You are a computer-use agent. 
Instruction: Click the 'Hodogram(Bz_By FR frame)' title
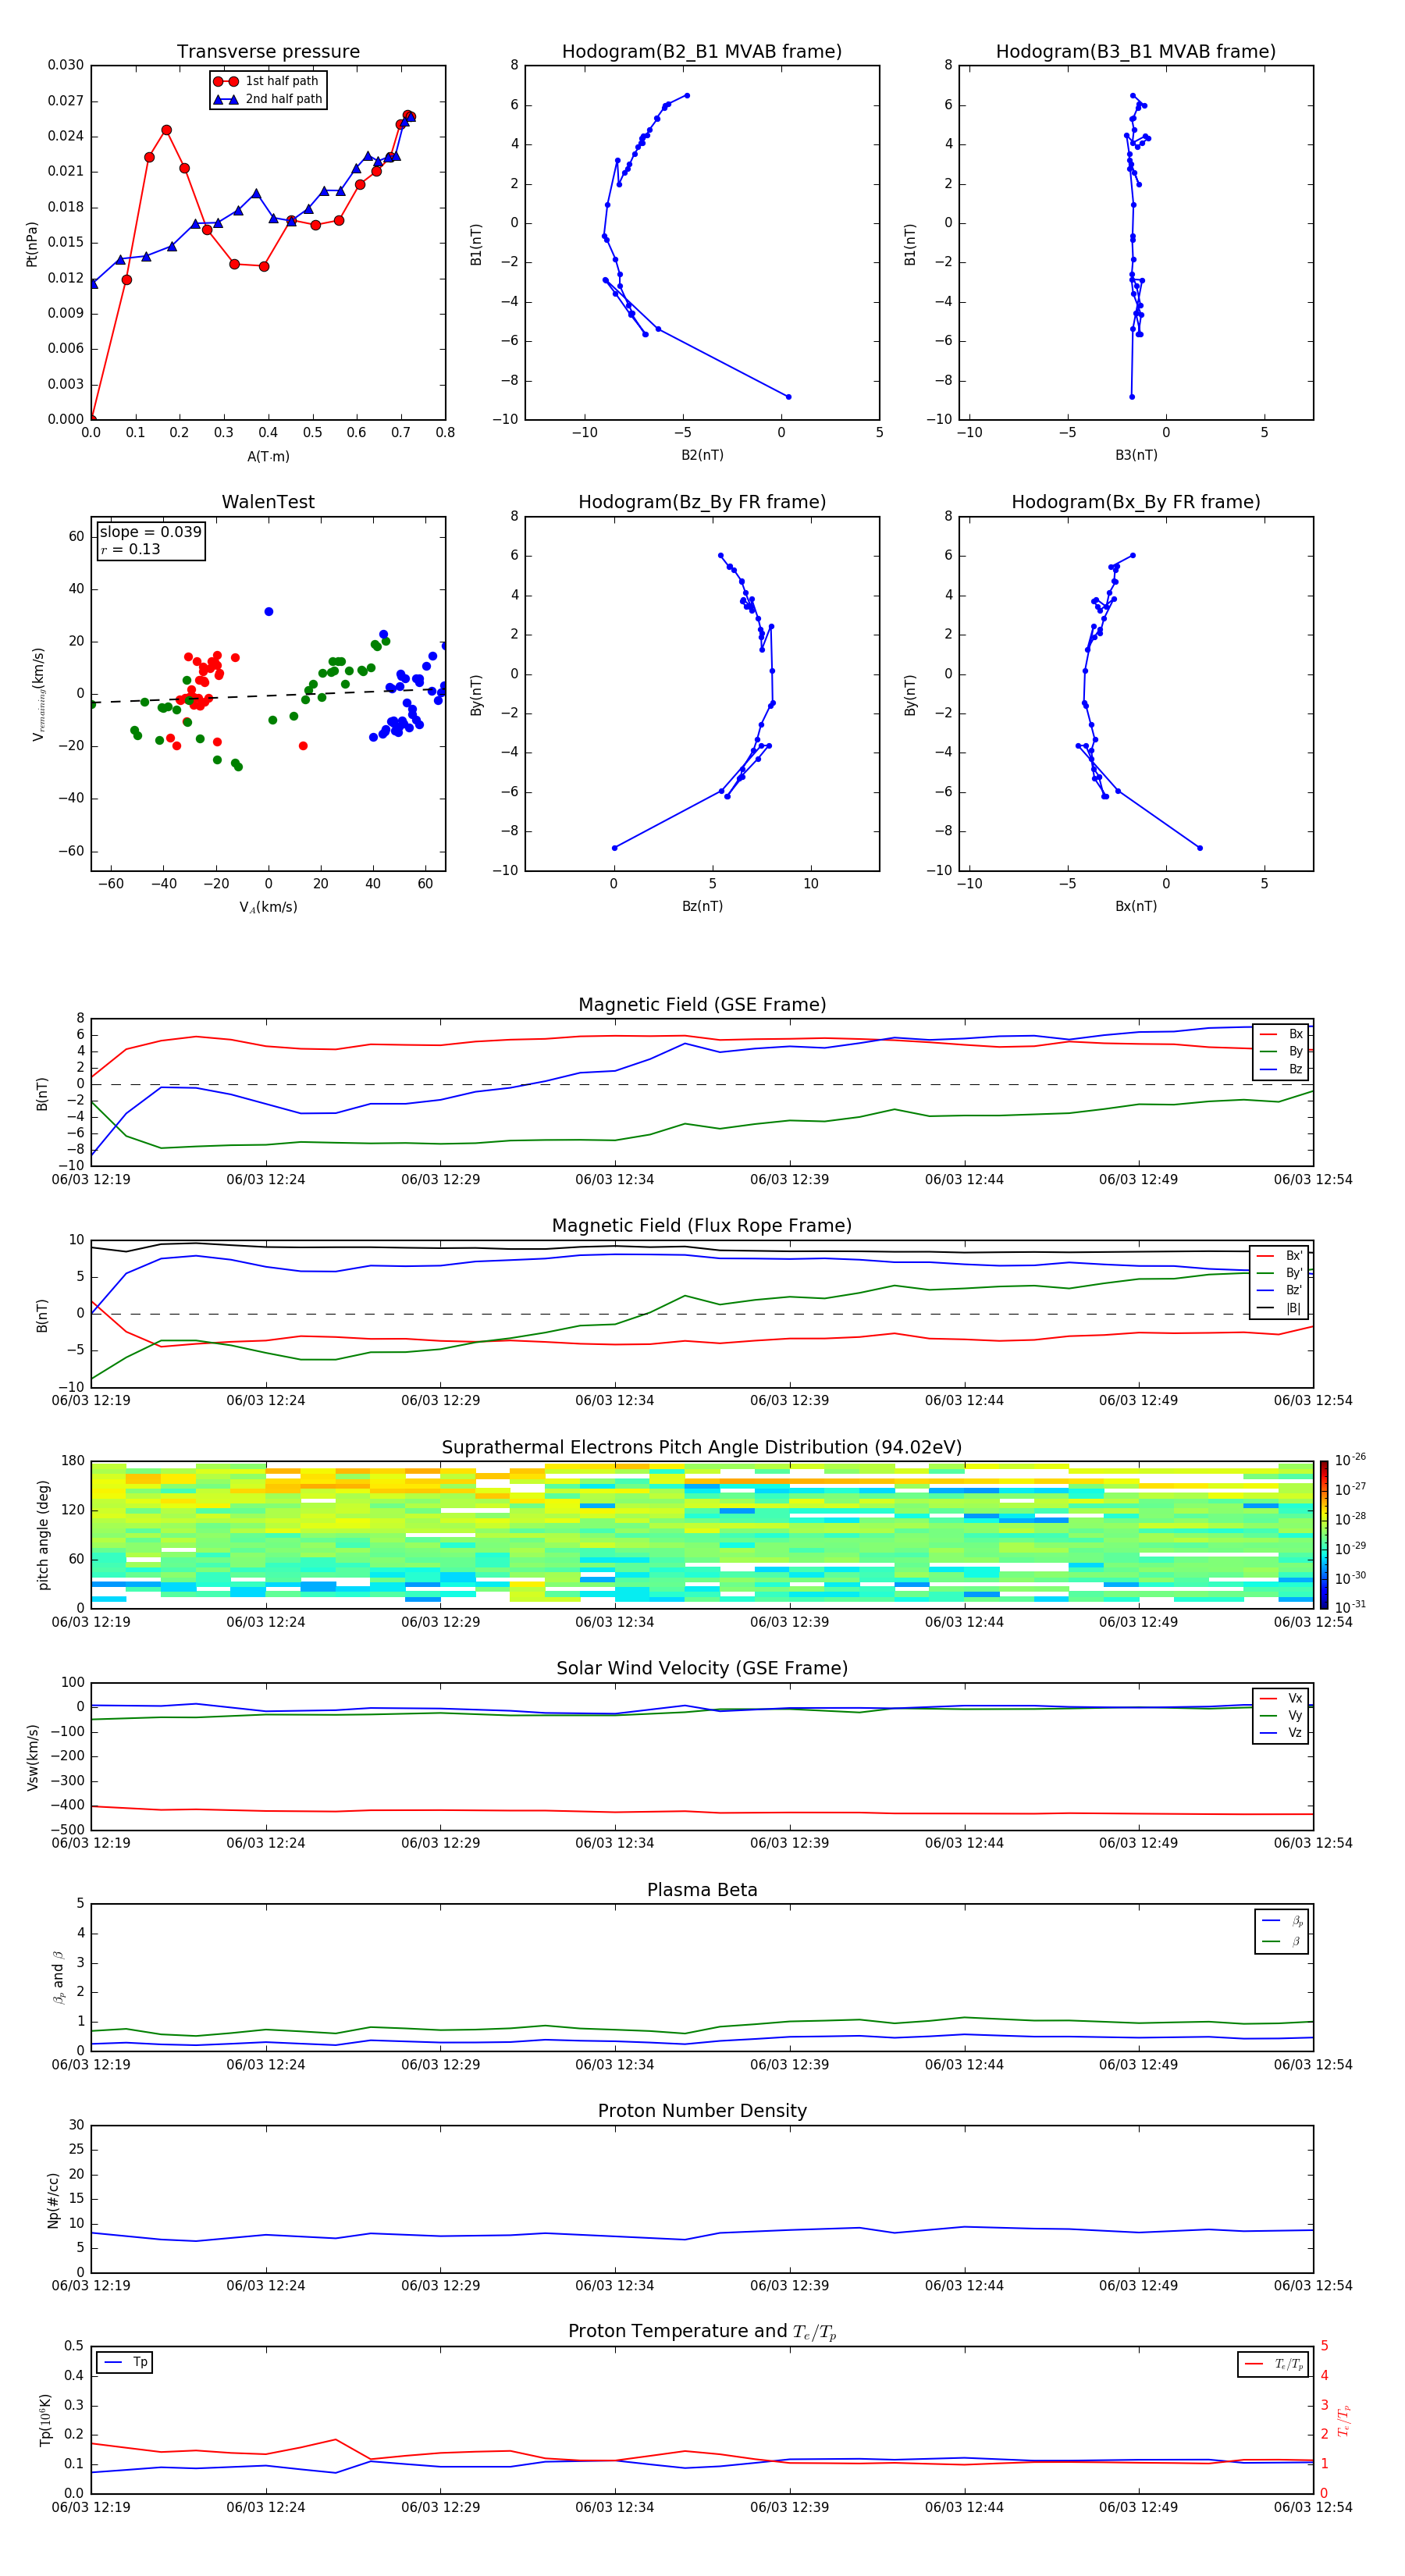702,502
